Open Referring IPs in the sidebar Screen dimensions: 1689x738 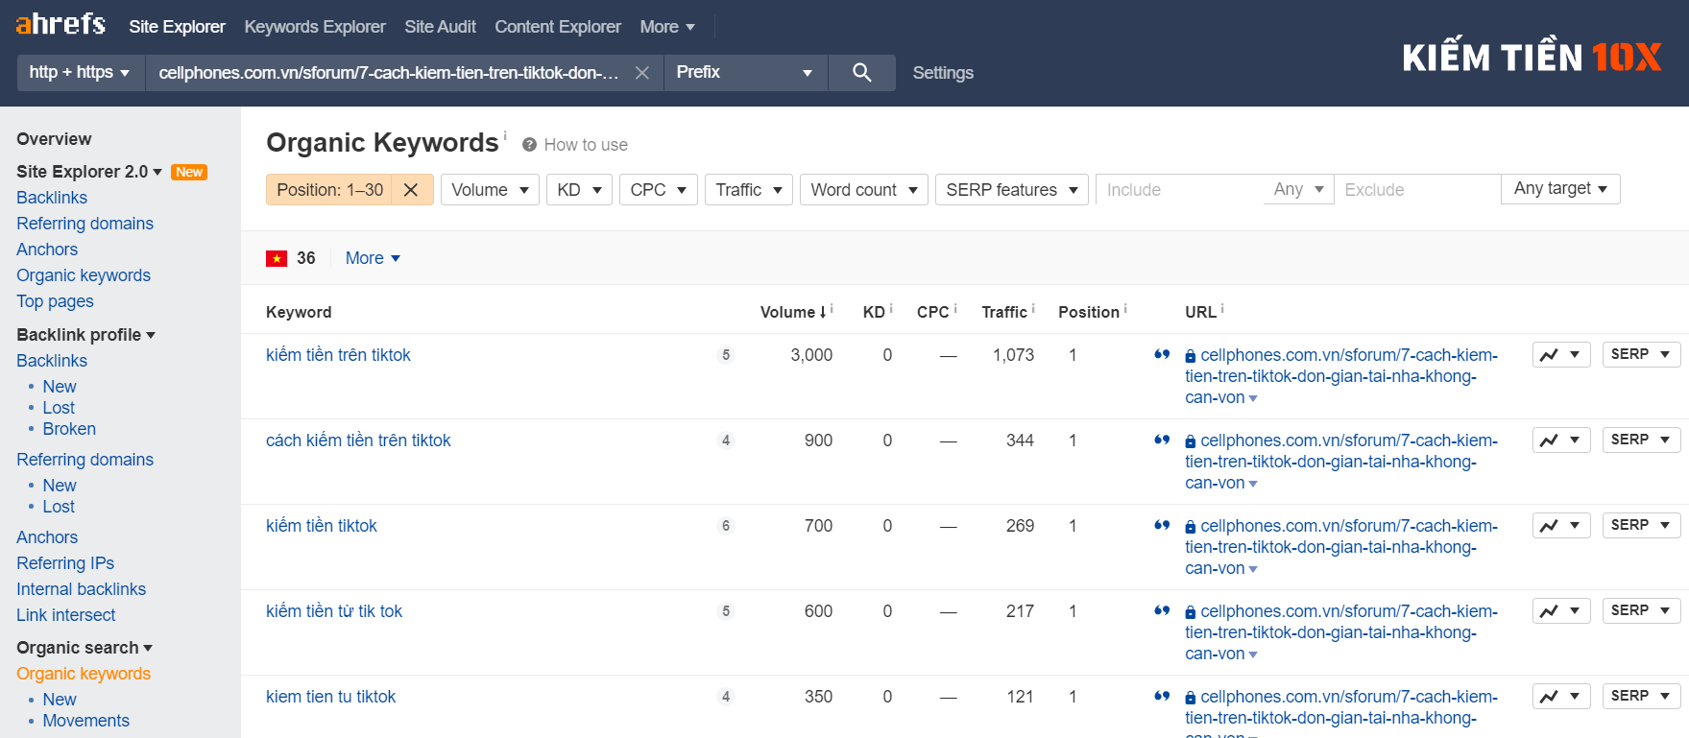point(65,563)
